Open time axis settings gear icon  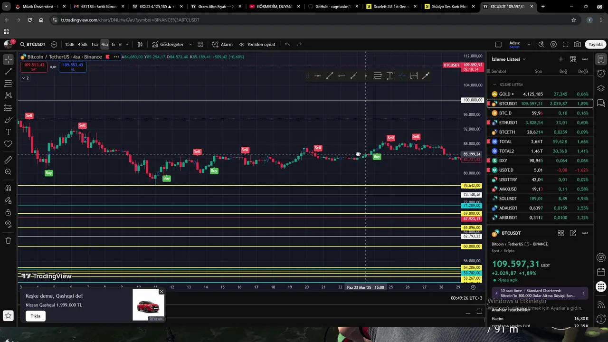point(473,287)
